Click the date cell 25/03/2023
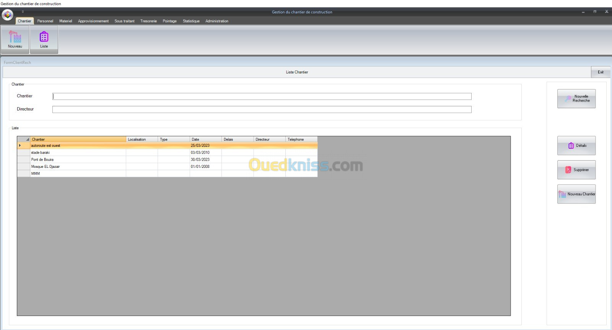Screen dimensions: 612x330 (206, 146)
